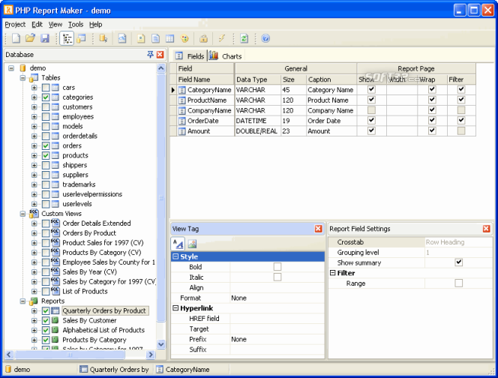This screenshot has height=378, width=498.
Task: Collapse the Hyperlink section
Action: pyautogui.click(x=175, y=307)
